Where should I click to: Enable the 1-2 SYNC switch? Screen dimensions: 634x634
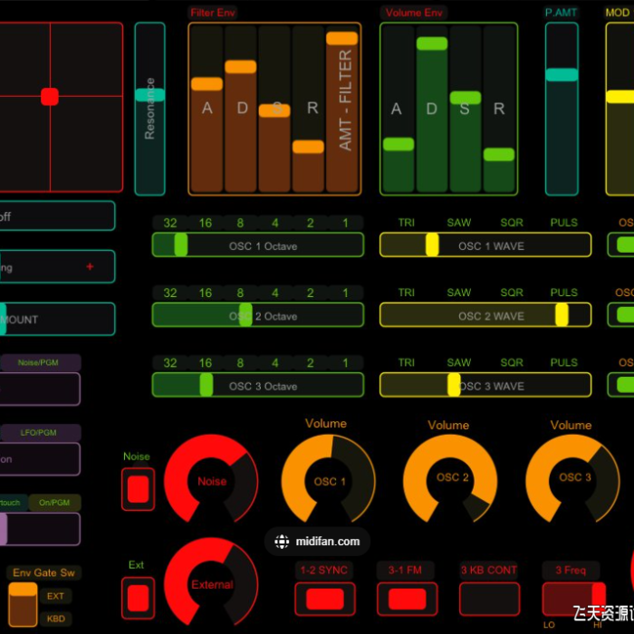click(324, 599)
